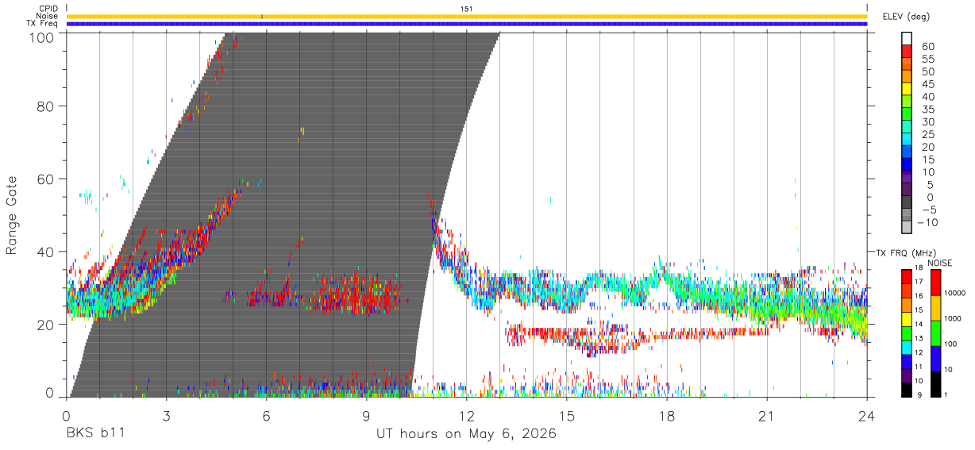Click the yellow Noise status bar above the plot
Viewport: 975px width, 450px height.
(467, 17)
